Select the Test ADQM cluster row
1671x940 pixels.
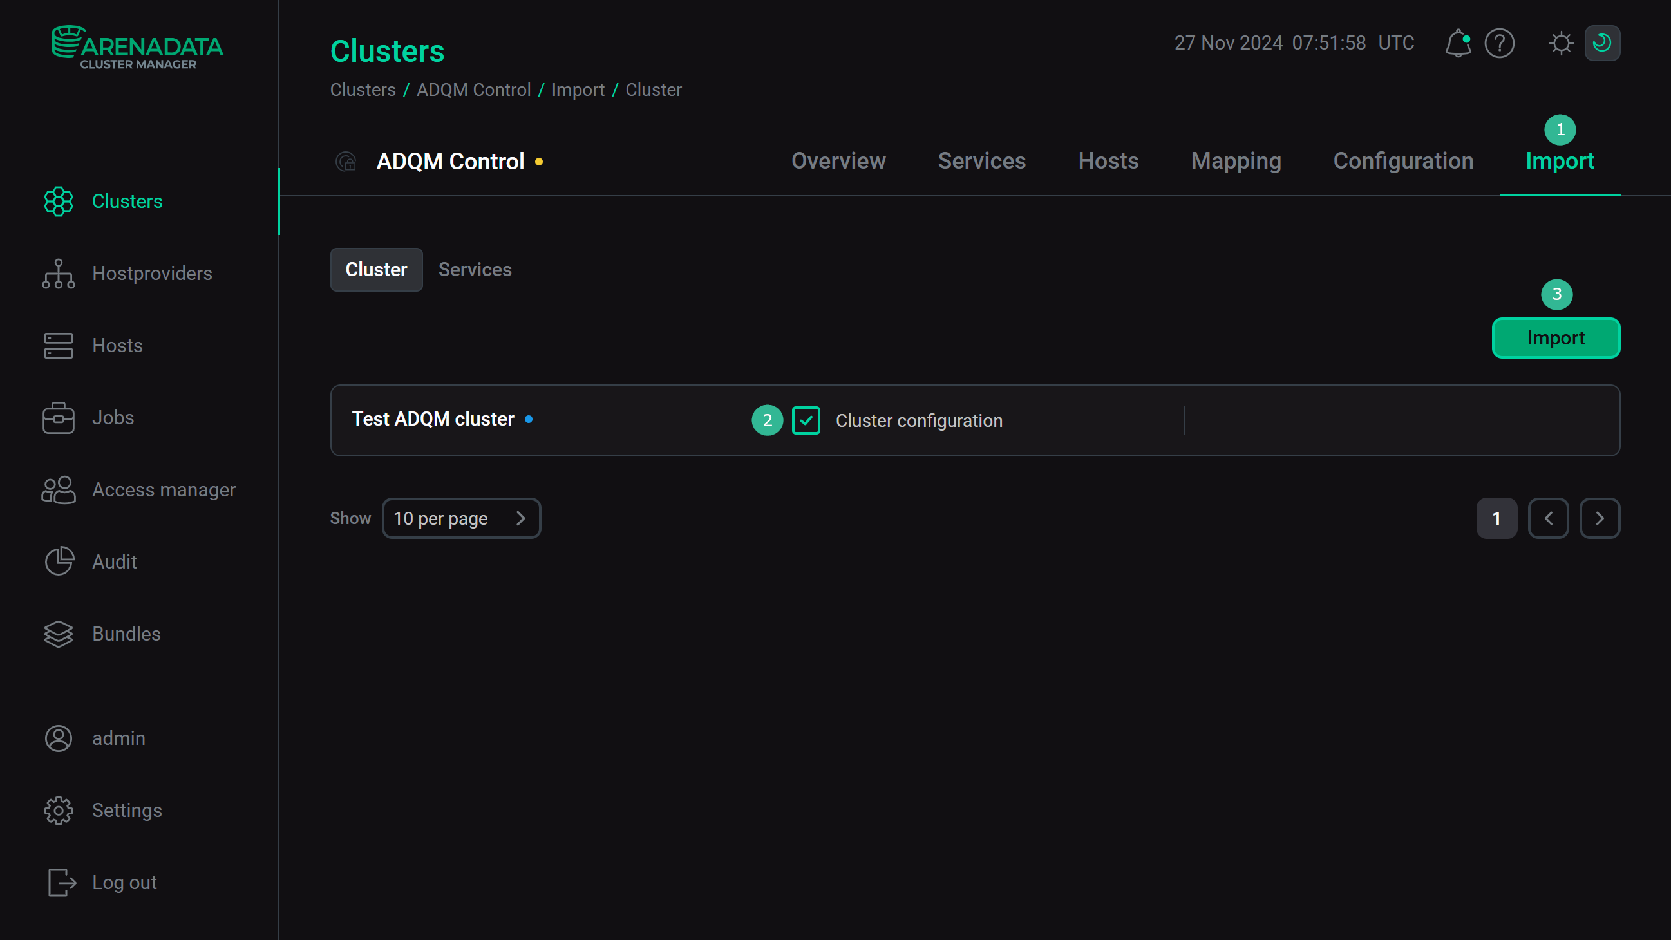coord(433,419)
